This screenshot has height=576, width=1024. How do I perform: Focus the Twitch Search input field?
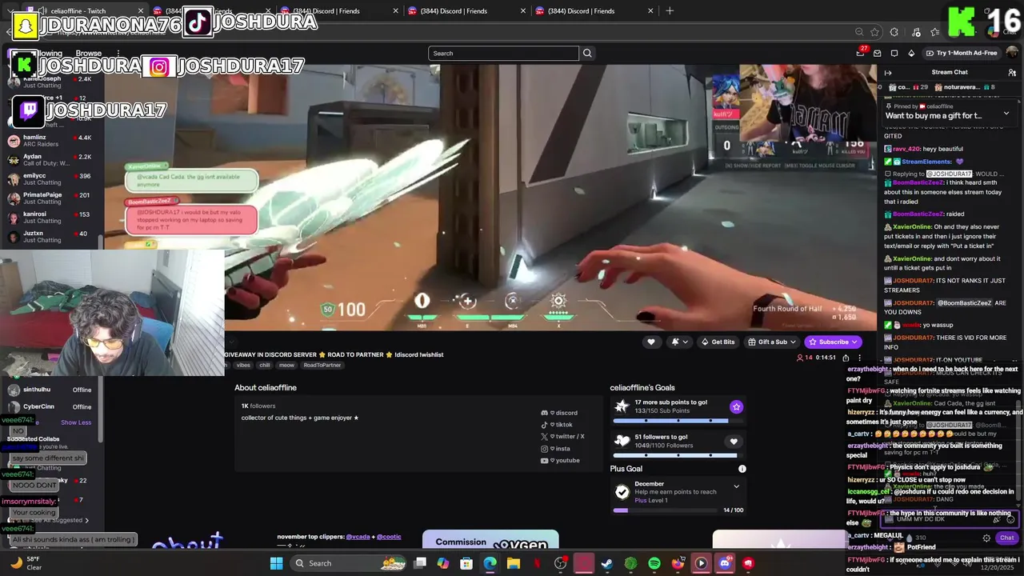[503, 53]
